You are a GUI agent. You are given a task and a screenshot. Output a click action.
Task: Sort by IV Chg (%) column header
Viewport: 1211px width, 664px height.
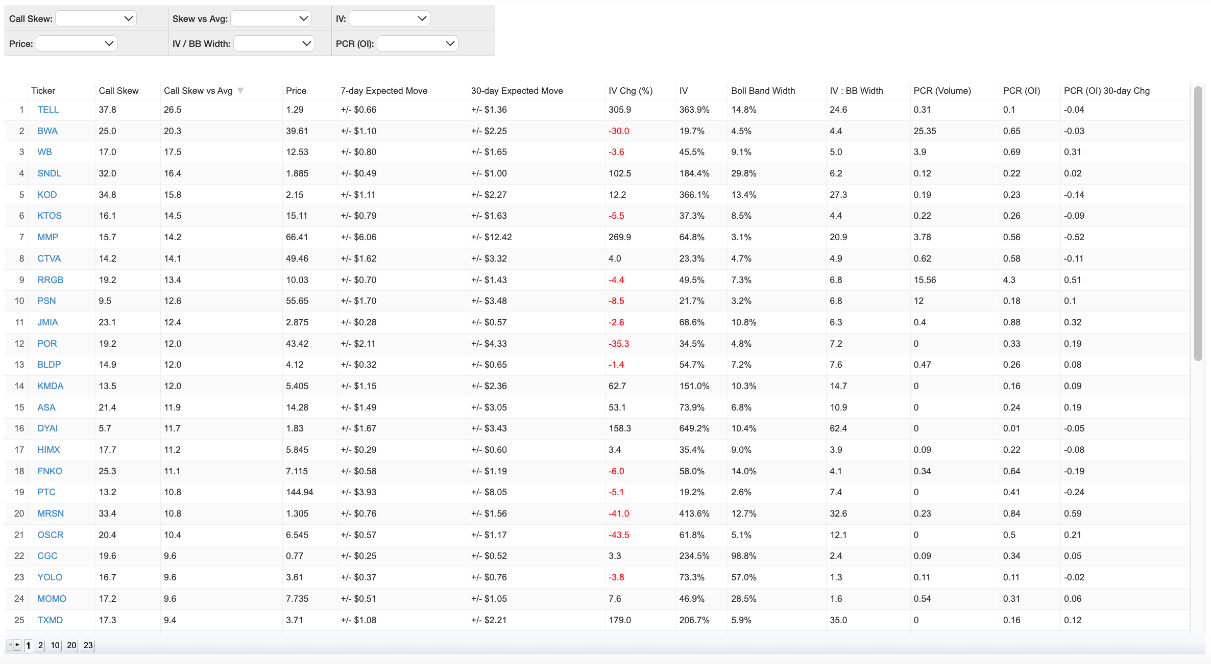[631, 91]
